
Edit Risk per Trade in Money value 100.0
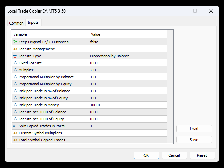pos(128,105)
